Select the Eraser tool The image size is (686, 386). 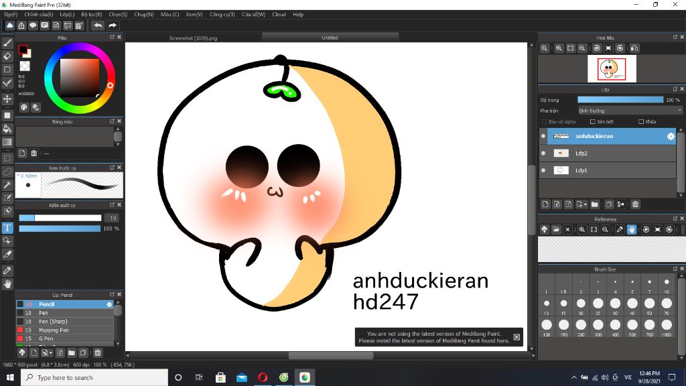point(7,56)
